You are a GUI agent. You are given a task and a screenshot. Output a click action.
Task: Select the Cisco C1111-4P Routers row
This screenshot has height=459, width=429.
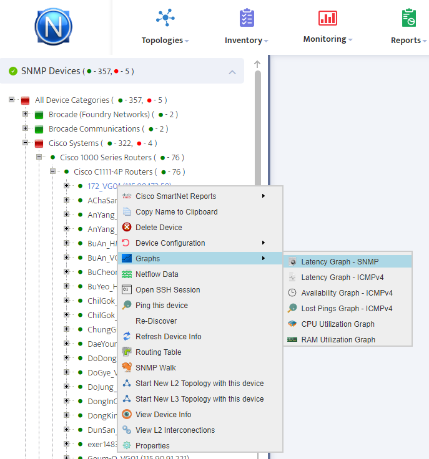[x=129, y=172]
